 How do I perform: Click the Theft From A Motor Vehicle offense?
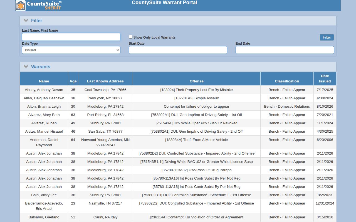coord(197,140)
